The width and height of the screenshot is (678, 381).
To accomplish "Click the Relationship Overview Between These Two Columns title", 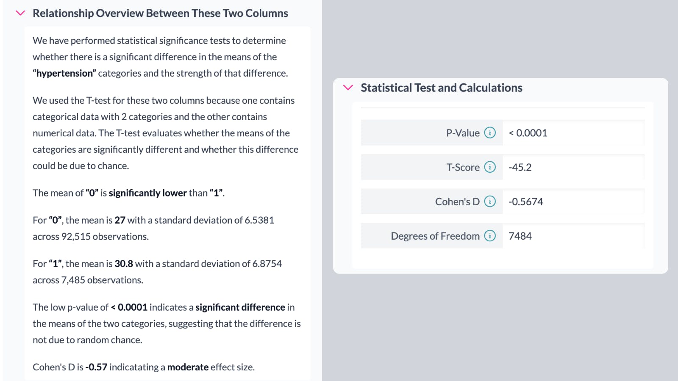I will coord(160,13).
